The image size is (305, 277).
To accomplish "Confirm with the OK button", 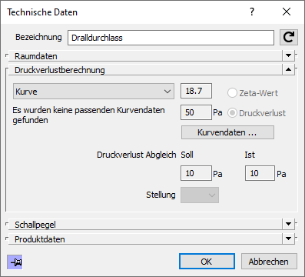I will pos(207,262).
